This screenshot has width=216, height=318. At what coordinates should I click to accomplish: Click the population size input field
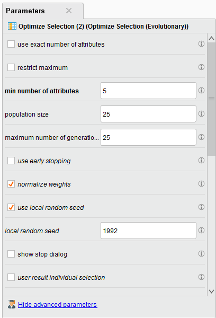click(148, 114)
